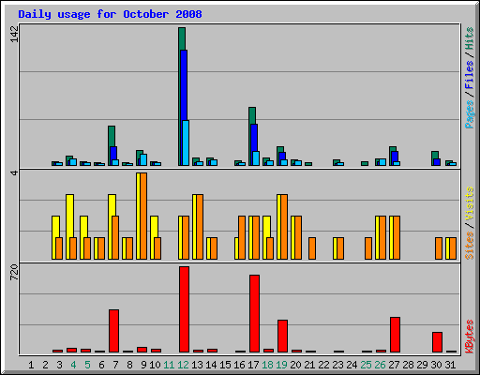Click the x-axis day label '26'

(x=380, y=365)
